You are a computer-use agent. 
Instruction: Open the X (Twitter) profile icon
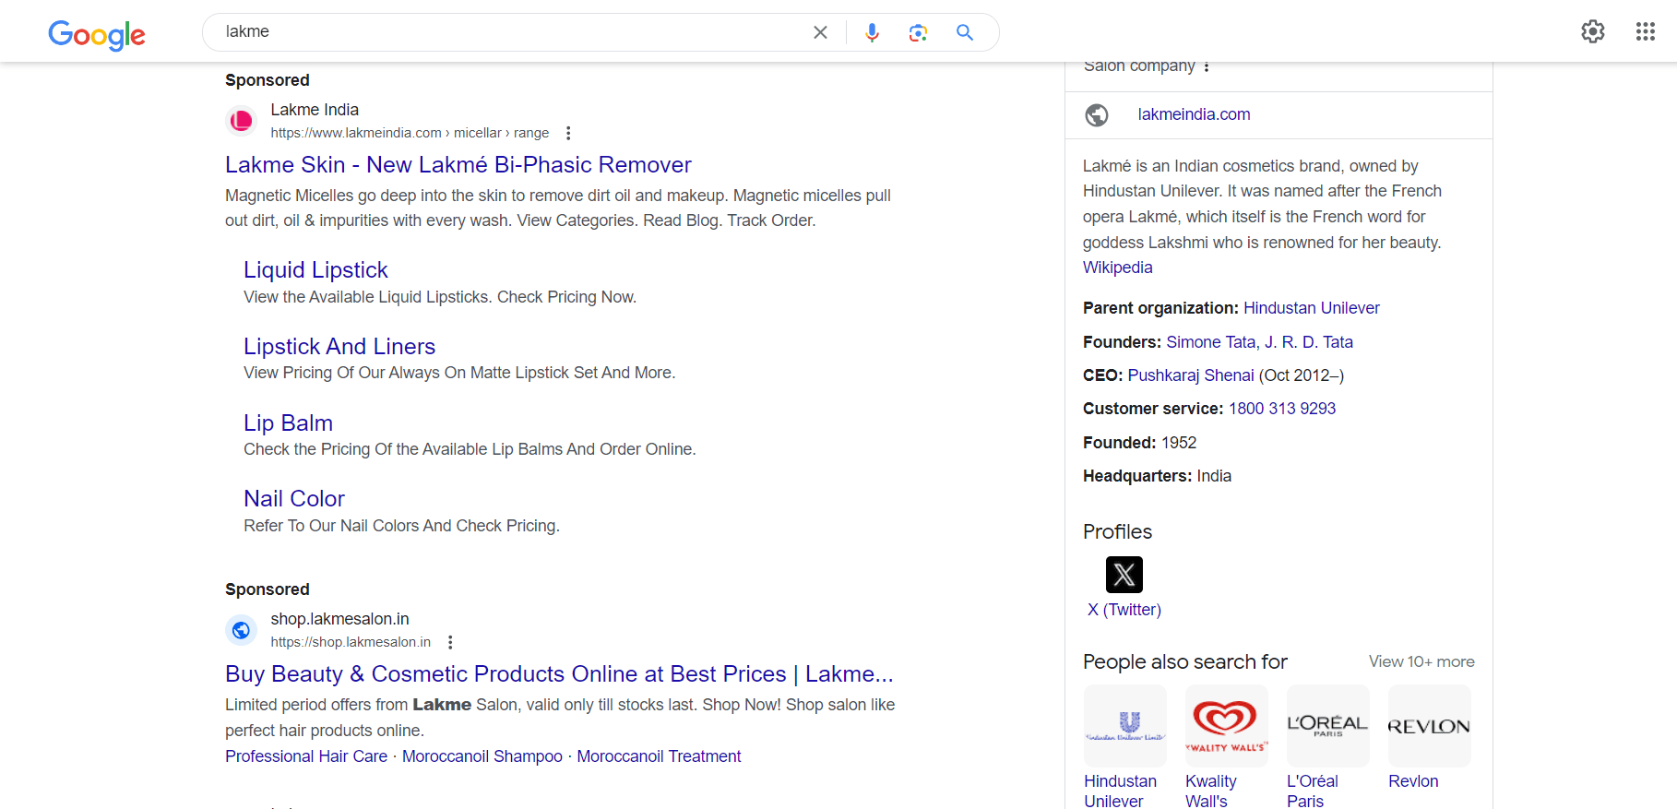[x=1124, y=575]
